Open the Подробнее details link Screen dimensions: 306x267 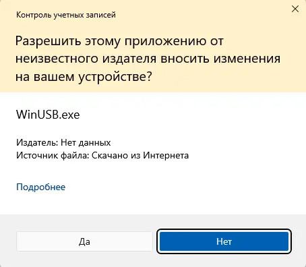point(40,187)
